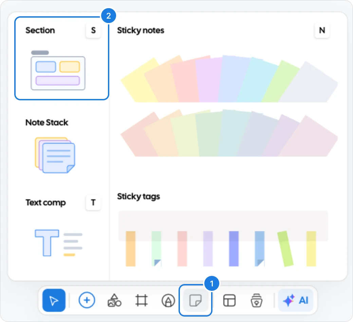Select the tilted lime green sticky tag
Screen dimensions: 353x322
[285, 248]
